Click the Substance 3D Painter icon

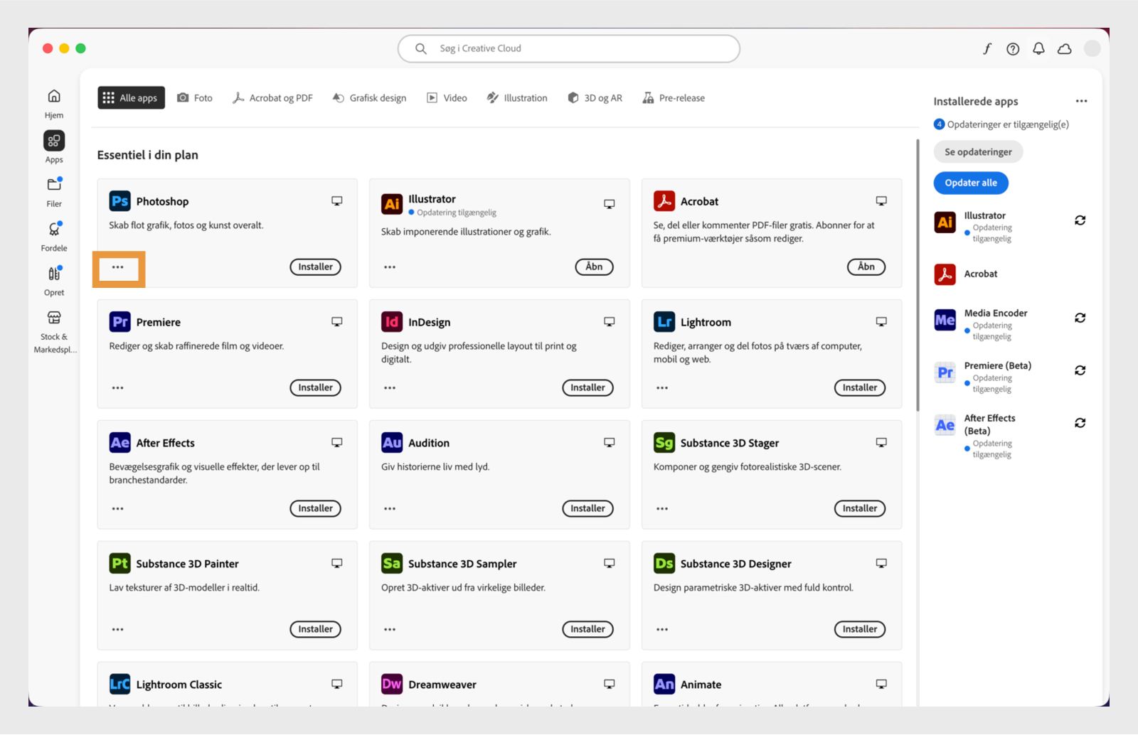(119, 564)
